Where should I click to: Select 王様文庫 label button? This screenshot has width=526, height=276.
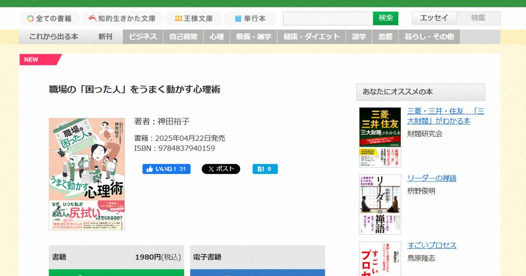193,18
